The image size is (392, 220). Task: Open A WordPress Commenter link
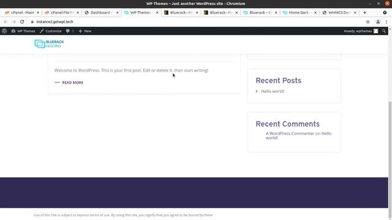pyautogui.click(x=290, y=133)
